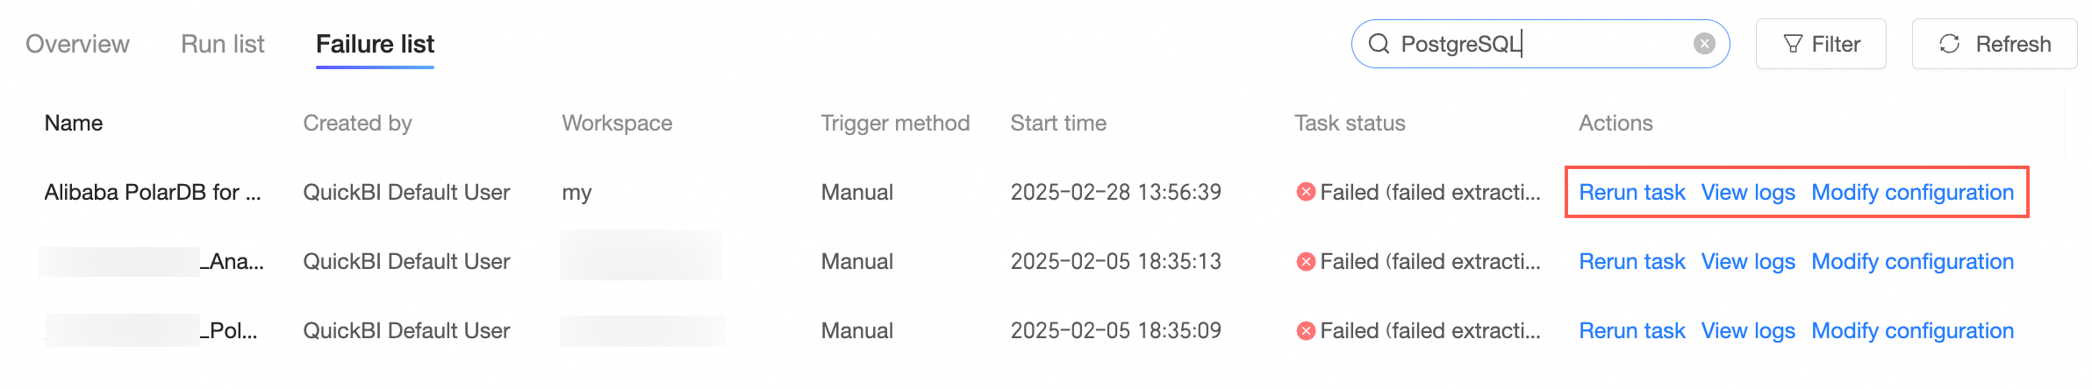This screenshot has height=389, width=2092.
Task: Click the failed status icon for 18:35:09 task
Action: pyautogui.click(x=1306, y=330)
